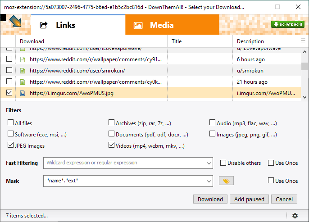Click document icon for user/smrokun link
Screen dimensions: 309x222
click(23, 71)
